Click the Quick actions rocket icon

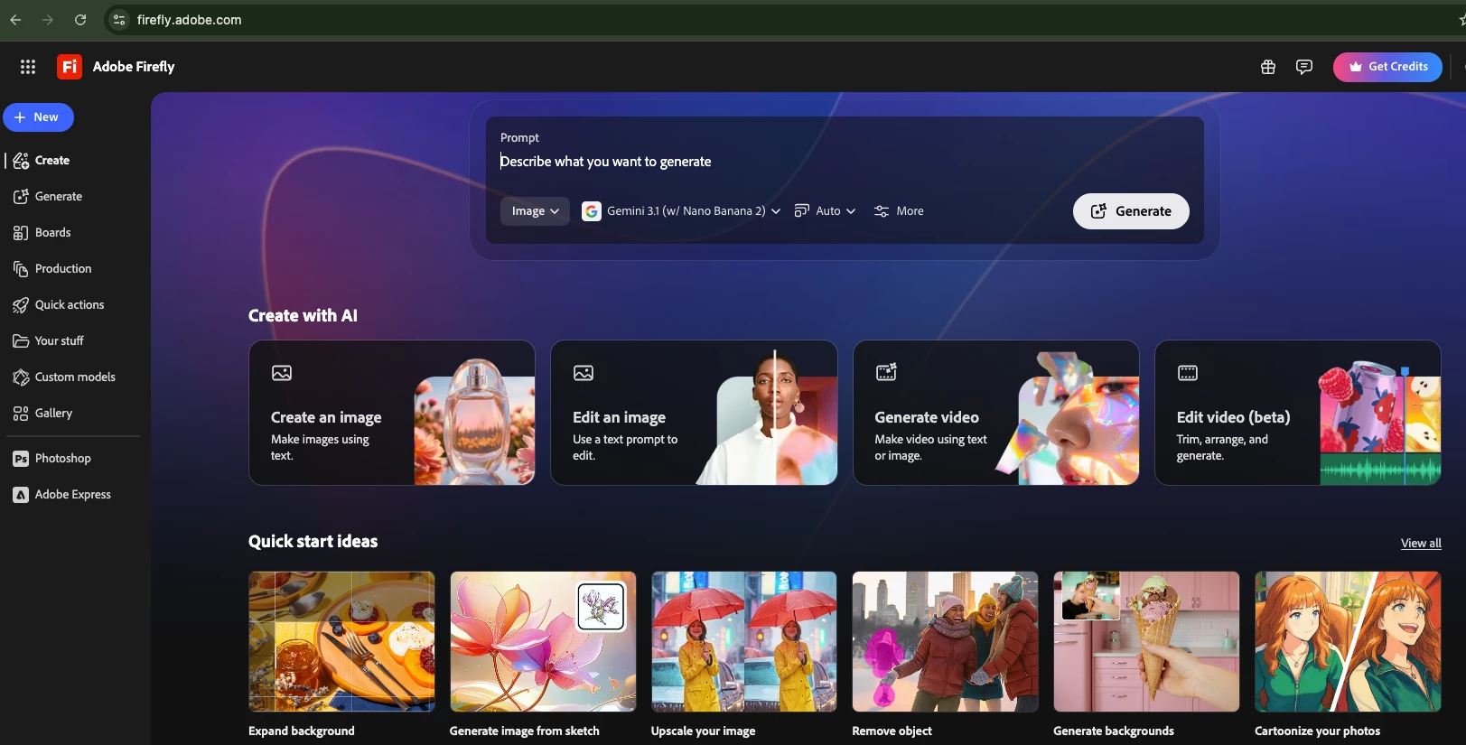tap(21, 305)
